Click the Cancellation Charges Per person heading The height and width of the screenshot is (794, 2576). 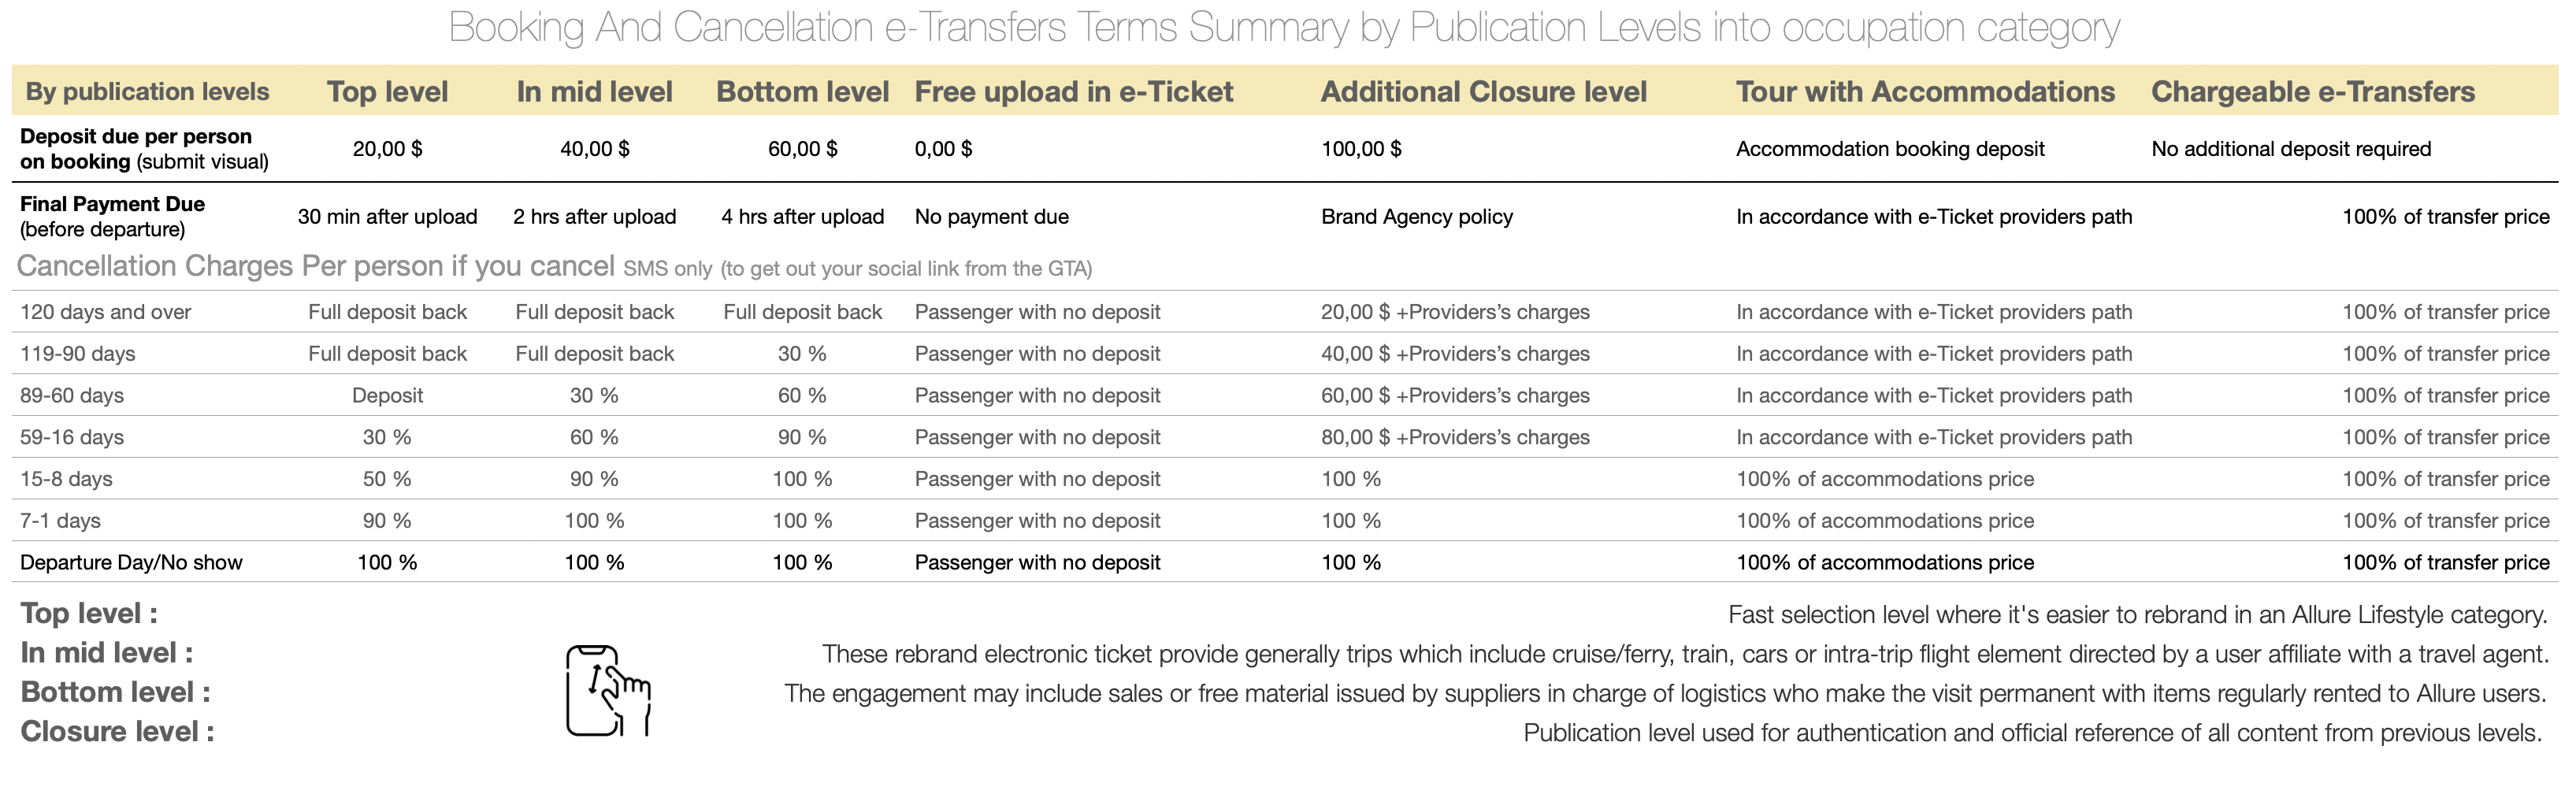point(315,266)
